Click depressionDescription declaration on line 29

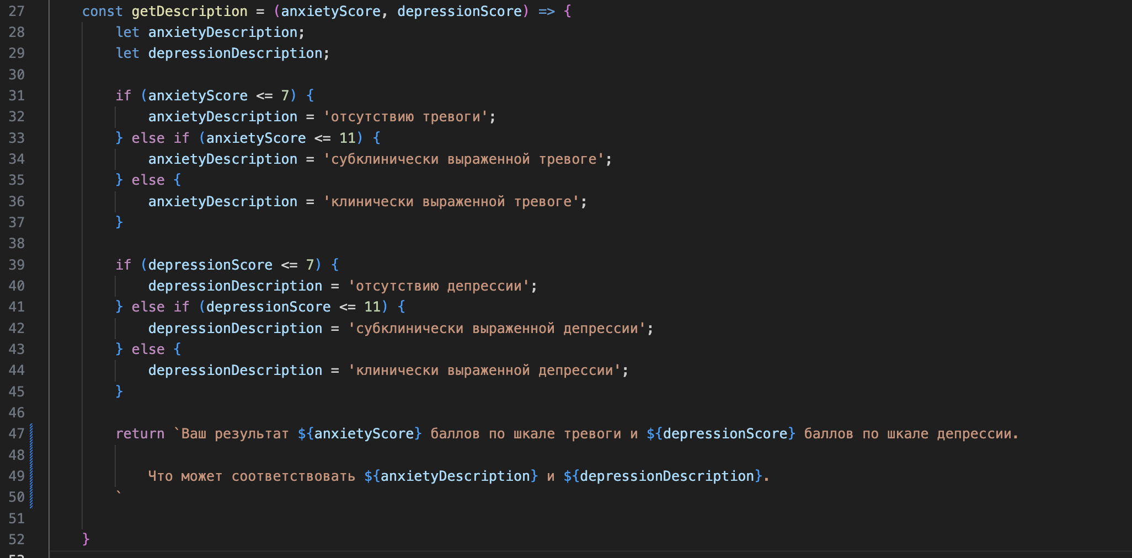tap(235, 53)
